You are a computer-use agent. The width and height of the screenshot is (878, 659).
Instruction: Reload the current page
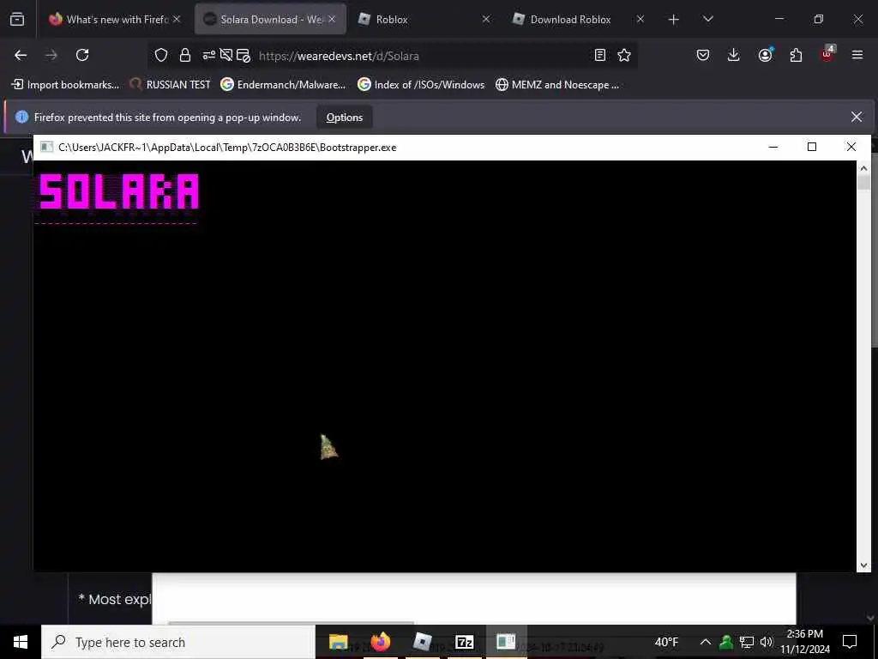click(82, 55)
